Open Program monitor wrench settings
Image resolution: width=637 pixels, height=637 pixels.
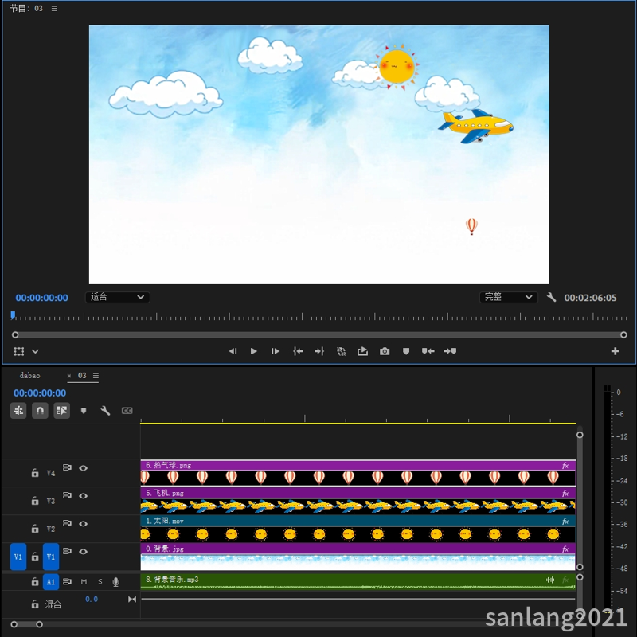point(551,297)
